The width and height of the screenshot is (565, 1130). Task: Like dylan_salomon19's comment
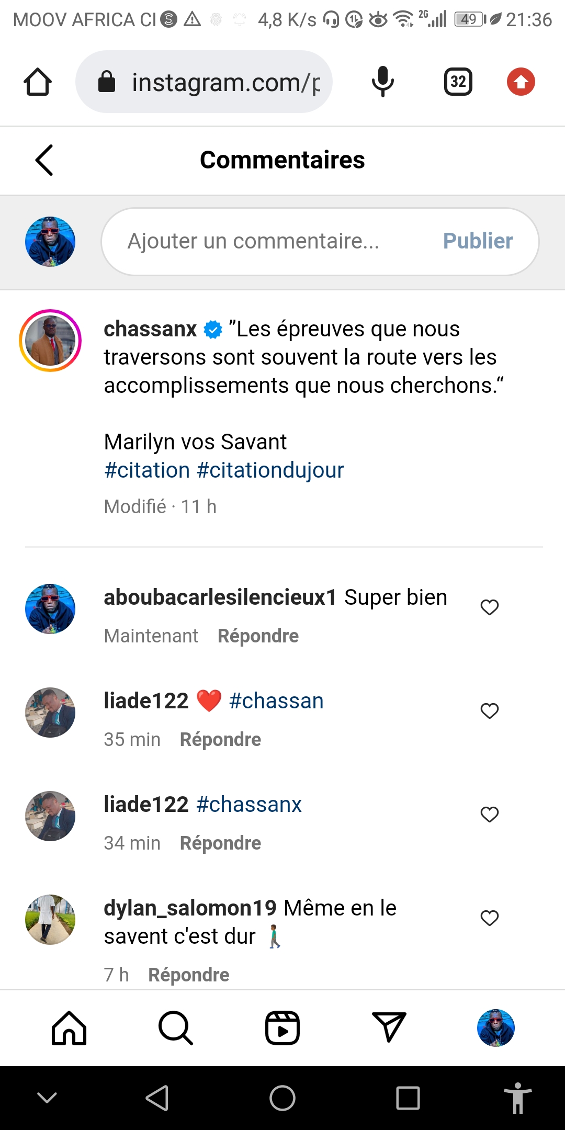[x=490, y=918]
